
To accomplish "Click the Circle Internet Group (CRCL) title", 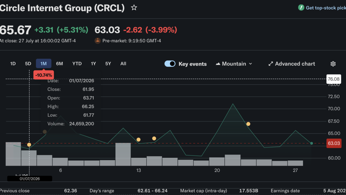I will tap(62, 8).
